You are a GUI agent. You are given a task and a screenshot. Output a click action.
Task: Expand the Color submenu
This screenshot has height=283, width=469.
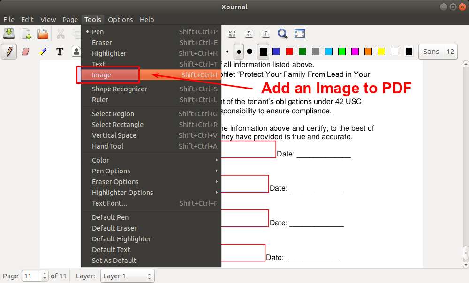tap(151, 160)
